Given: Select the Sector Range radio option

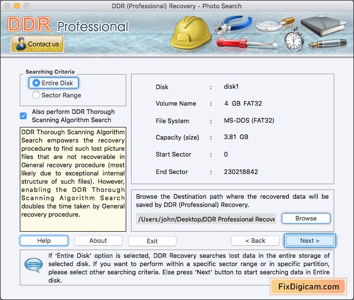Looking at the screenshot, I should (57, 95).
